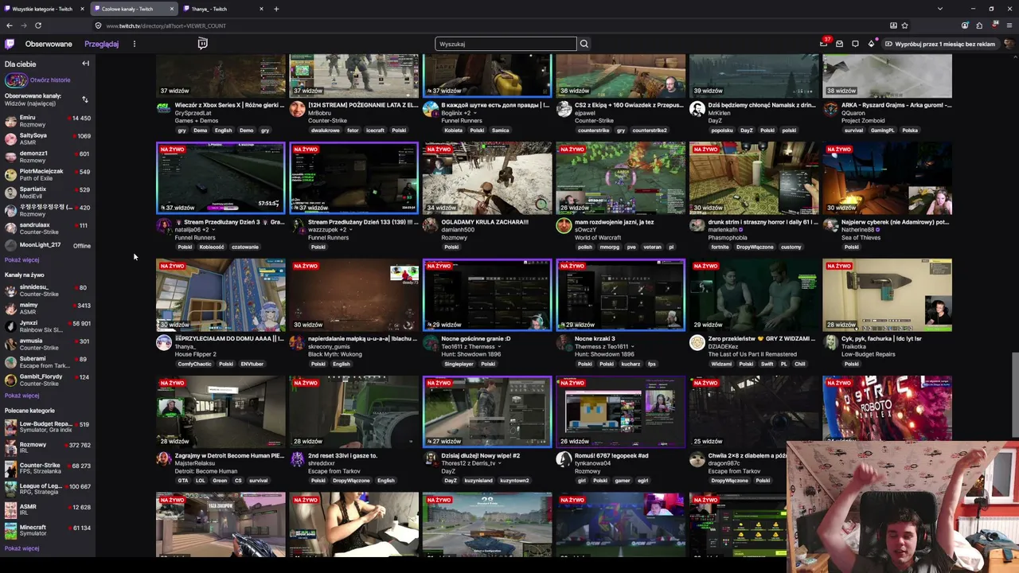
Task: Open PiotrMaciejczak channel in sidebar
Action: coord(48,174)
